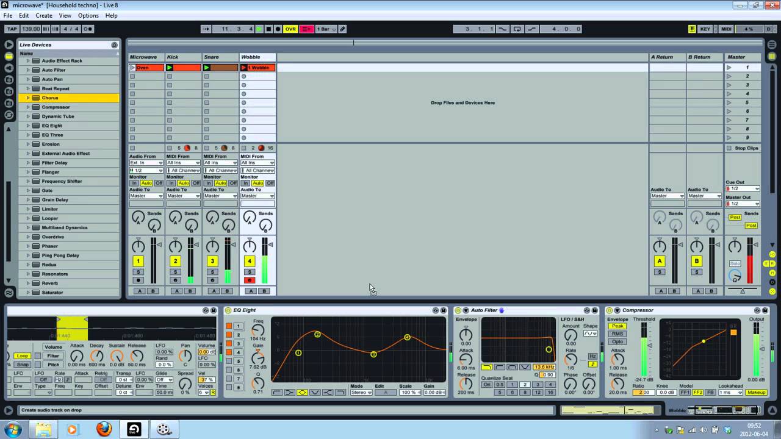Click the pink Back to Arrangement button
Image resolution: width=781 pixels, height=439 pixels.
click(x=306, y=29)
